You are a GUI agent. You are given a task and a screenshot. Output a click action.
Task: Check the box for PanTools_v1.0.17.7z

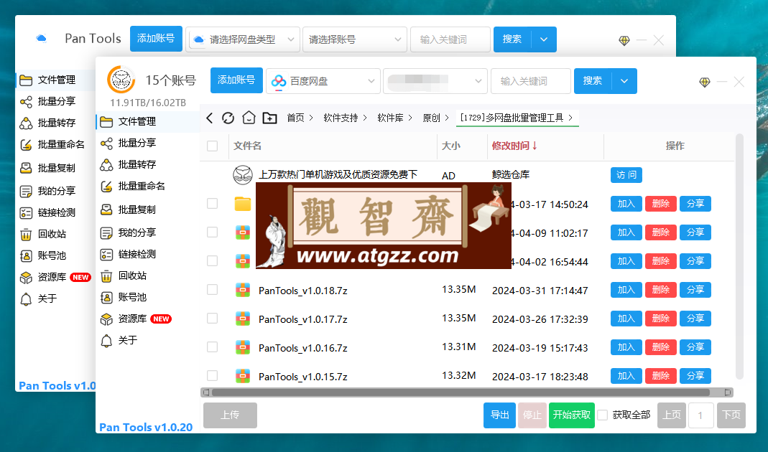click(212, 319)
